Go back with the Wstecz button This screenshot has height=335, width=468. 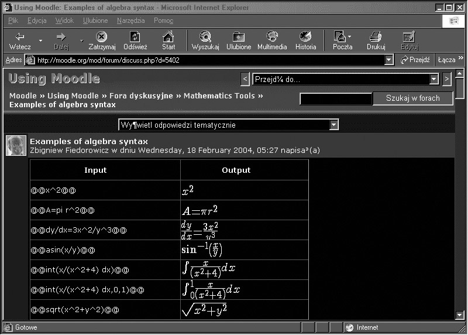[x=20, y=40]
